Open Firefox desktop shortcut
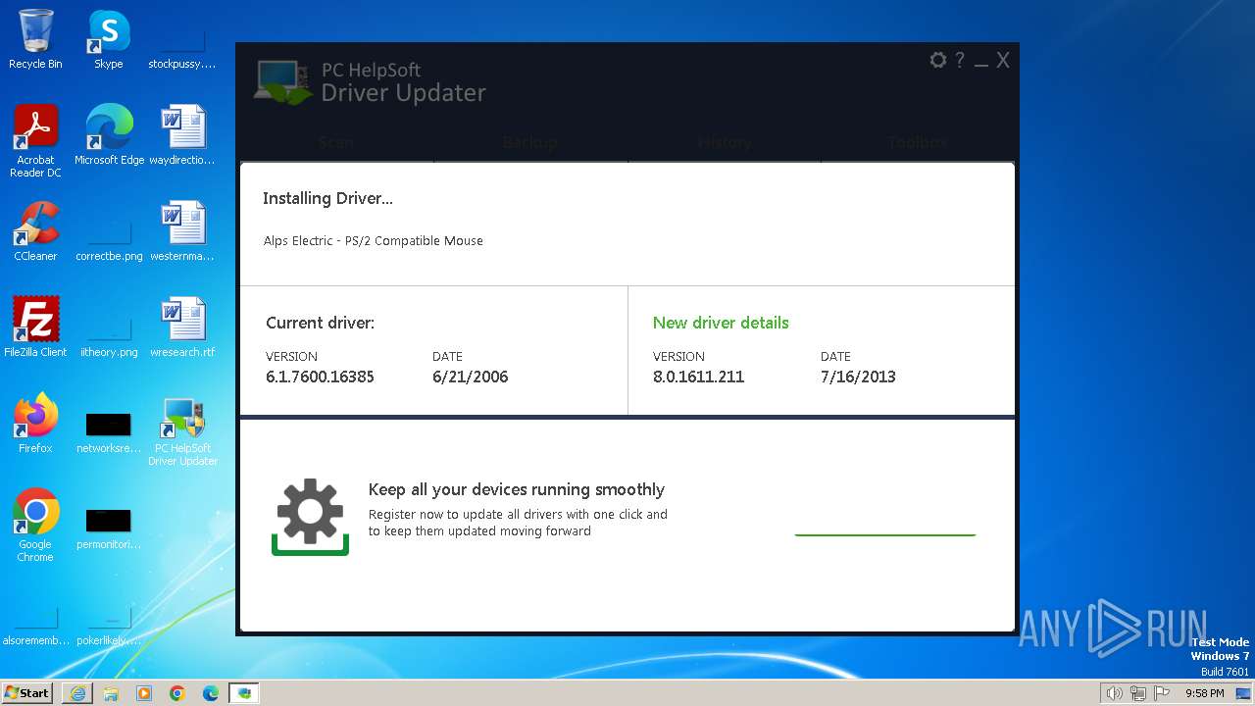Image resolution: width=1255 pixels, height=706 pixels. (35, 424)
